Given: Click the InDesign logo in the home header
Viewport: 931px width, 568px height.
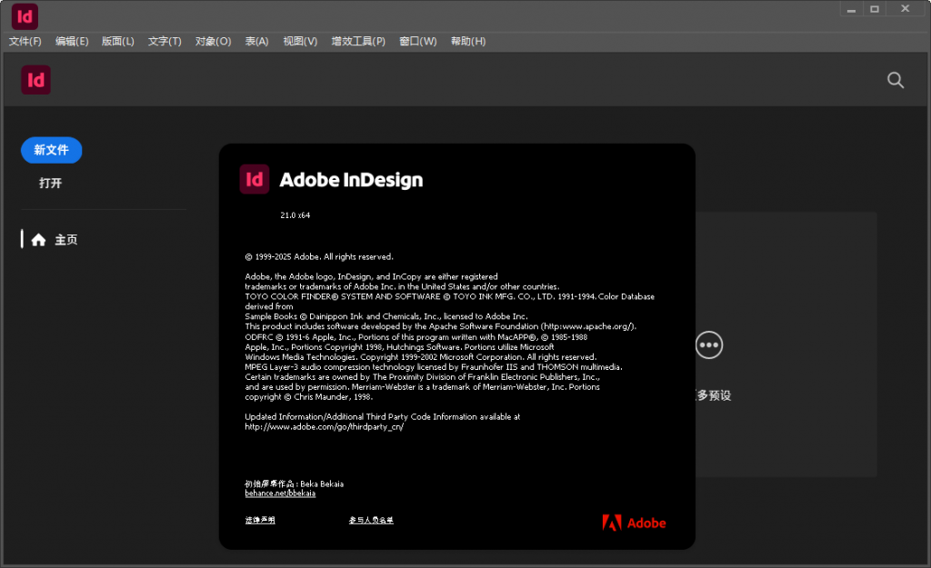Looking at the screenshot, I should coord(36,80).
